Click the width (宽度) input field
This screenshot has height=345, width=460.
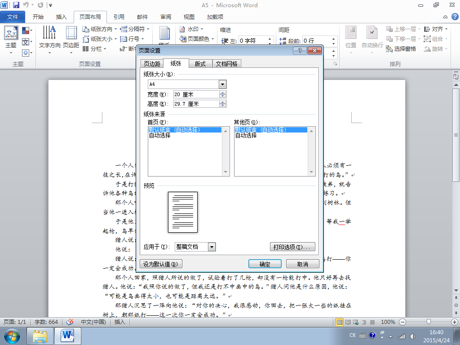197,94
